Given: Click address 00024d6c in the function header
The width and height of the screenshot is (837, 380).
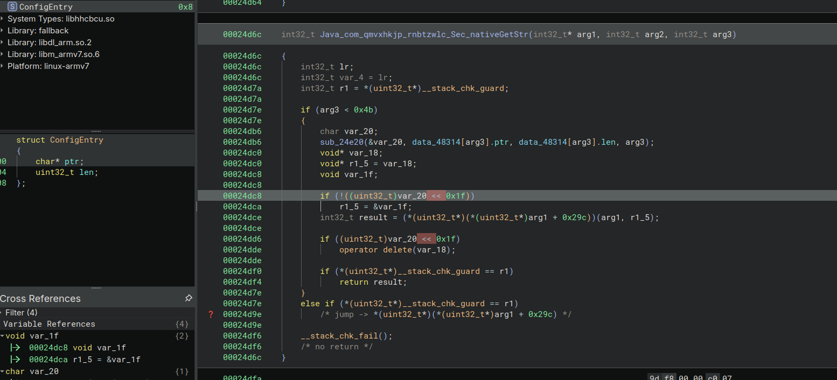Looking at the screenshot, I should click(242, 34).
